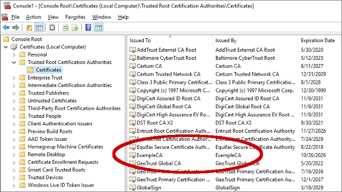
Task: Open the Window menu
Action: (x=102, y=17)
